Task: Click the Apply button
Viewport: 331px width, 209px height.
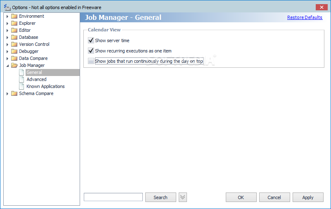Action: coord(308,197)
